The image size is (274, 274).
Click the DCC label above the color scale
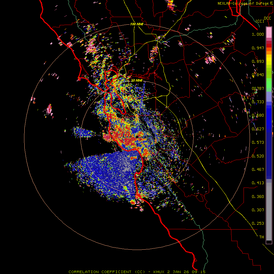268,18
